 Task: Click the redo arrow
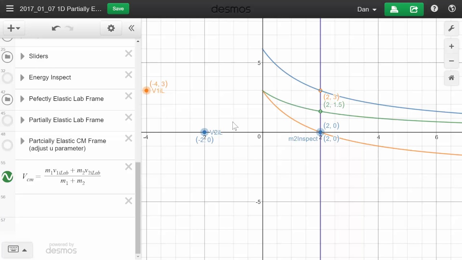tap(69, 28)
